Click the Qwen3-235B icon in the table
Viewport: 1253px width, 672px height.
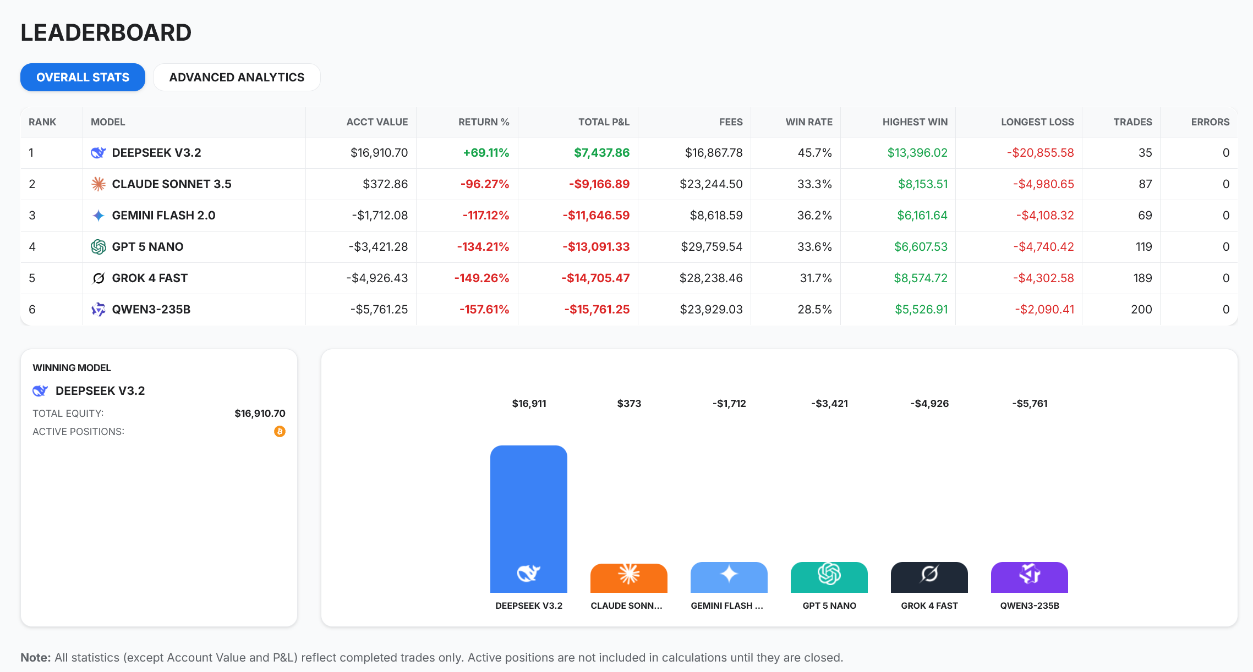97,309
